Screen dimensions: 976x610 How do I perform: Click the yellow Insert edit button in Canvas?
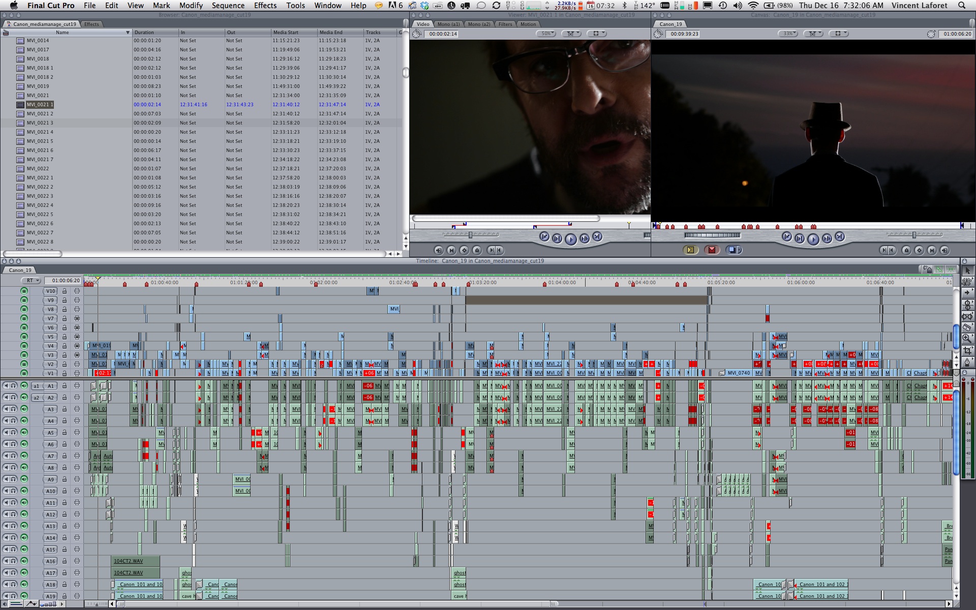point(690,250)
